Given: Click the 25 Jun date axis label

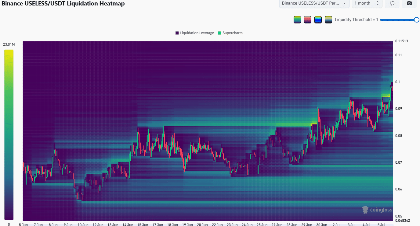Looking at the screenshot, I should pos(262,225).
